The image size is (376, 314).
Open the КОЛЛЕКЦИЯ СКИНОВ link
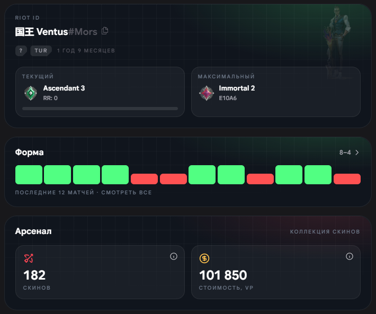(x=325, y=231)
